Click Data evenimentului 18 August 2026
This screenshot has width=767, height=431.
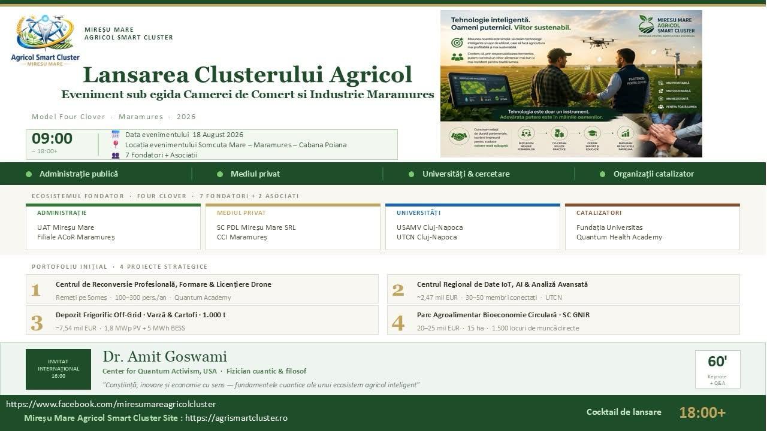pos(184,135)
